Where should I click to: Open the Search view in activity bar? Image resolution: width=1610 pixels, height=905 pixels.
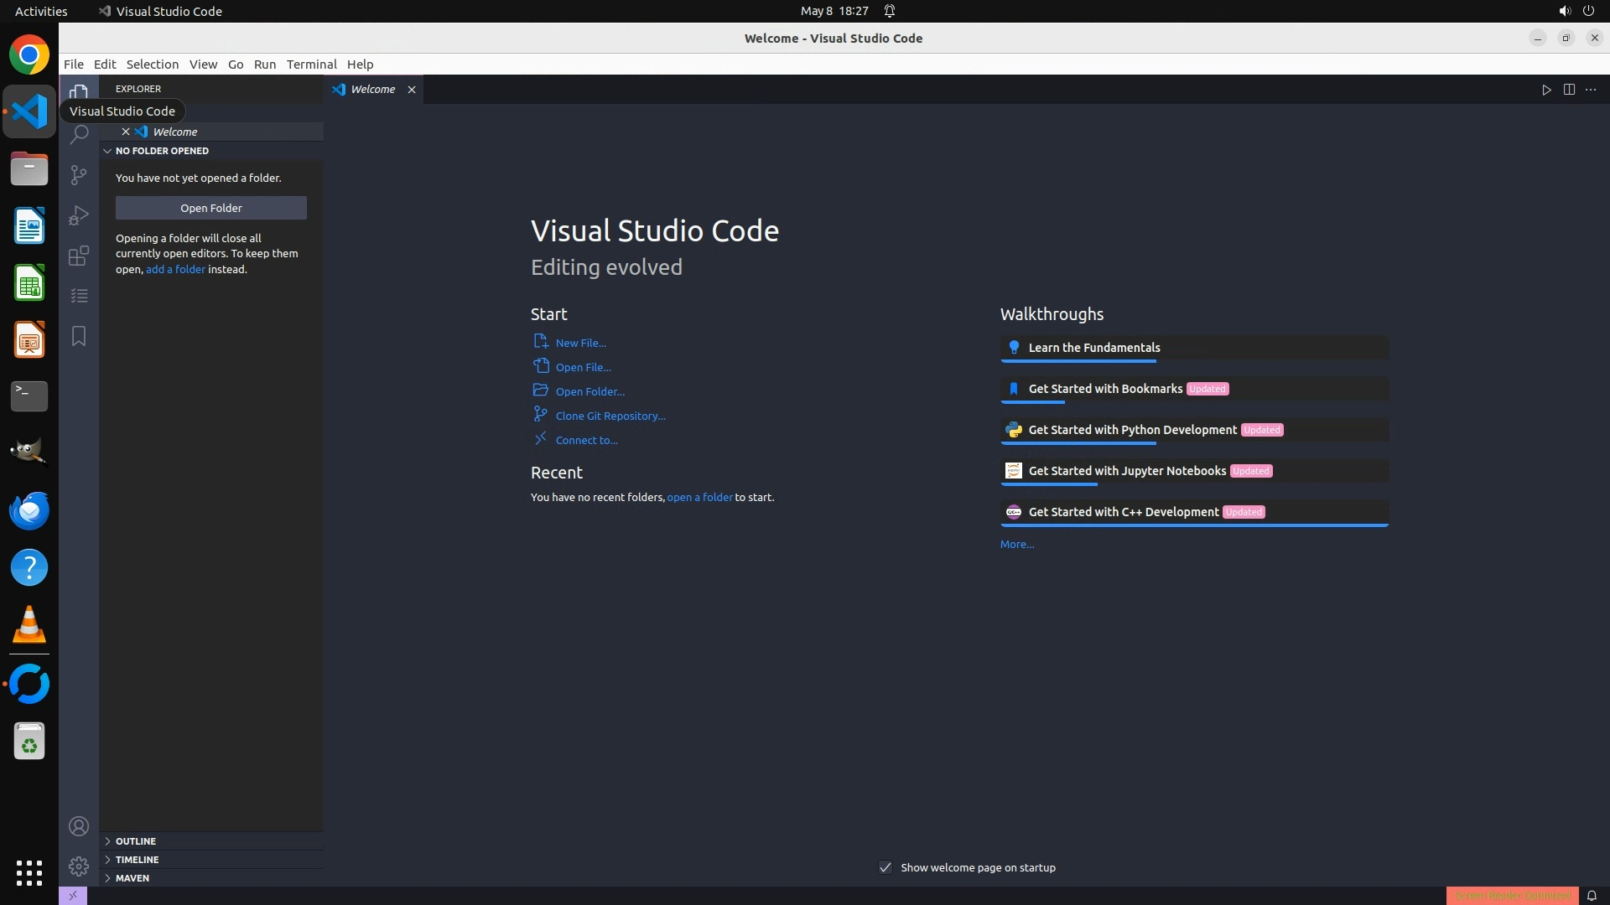(79, 135)
